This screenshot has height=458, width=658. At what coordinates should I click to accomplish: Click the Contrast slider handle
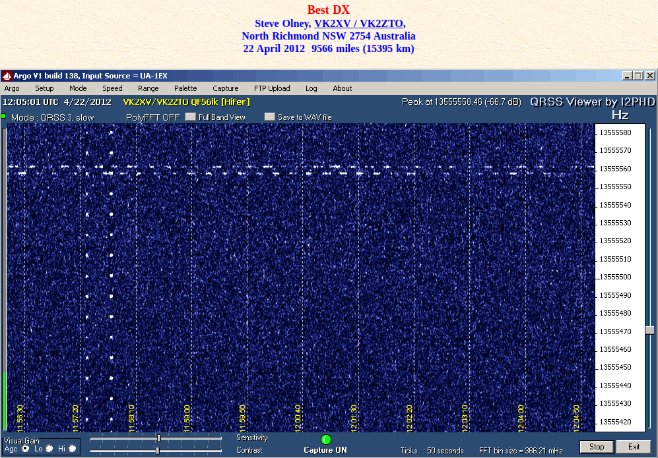tap(158, 451)
